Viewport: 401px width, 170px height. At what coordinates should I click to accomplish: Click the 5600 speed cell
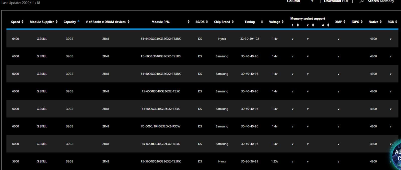(16, 161)
